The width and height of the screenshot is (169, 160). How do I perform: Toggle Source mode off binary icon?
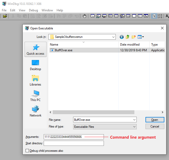tap(160, 16)
